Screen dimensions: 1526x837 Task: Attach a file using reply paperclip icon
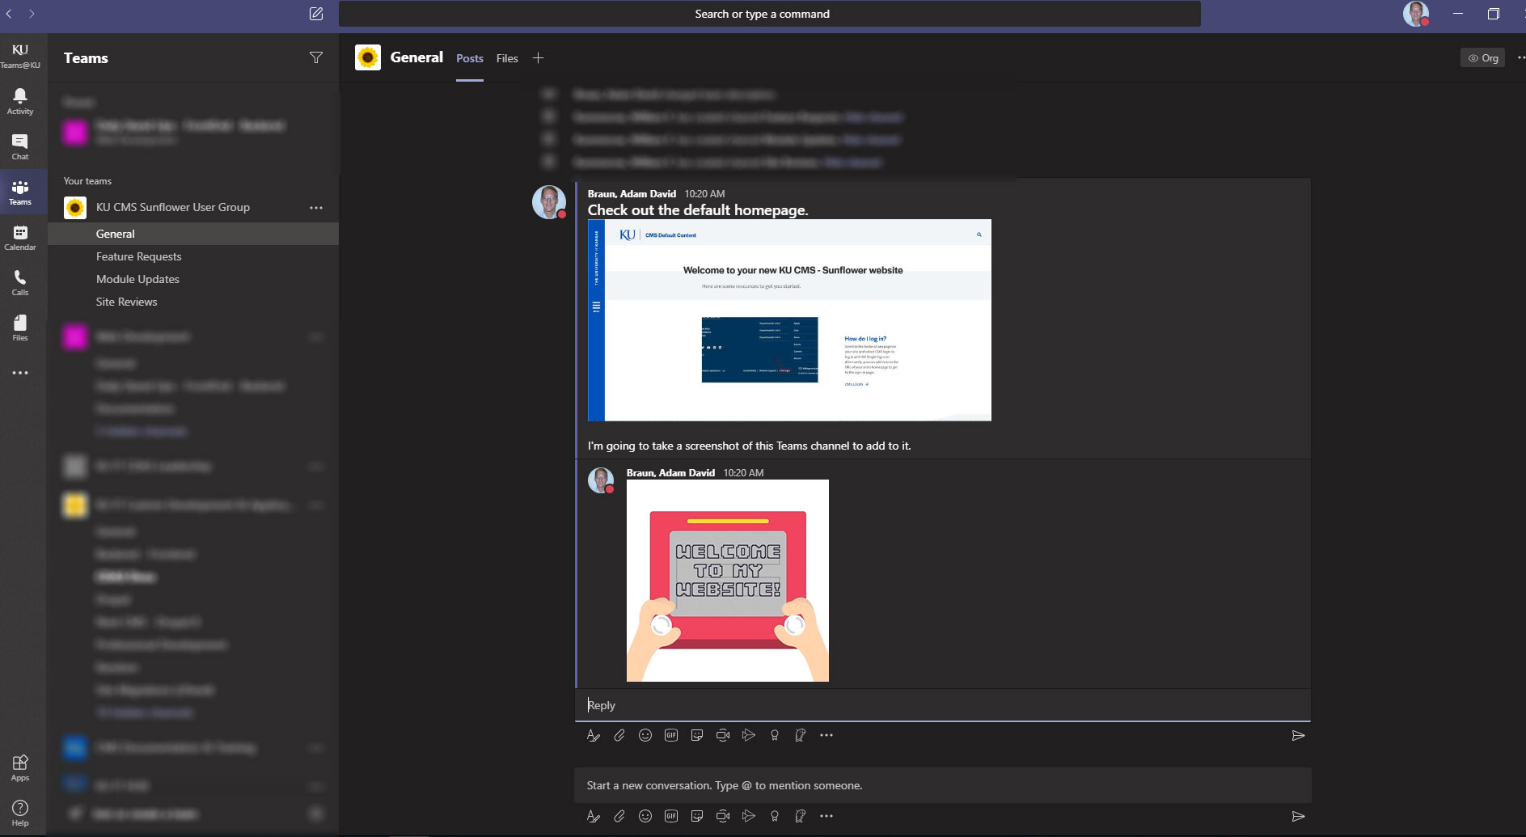coord(619,735)
